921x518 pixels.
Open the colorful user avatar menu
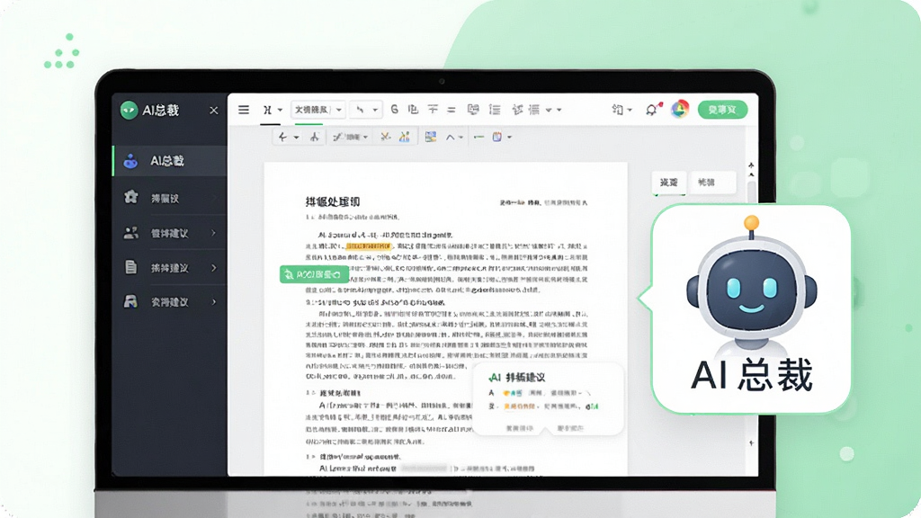[680, 109]
